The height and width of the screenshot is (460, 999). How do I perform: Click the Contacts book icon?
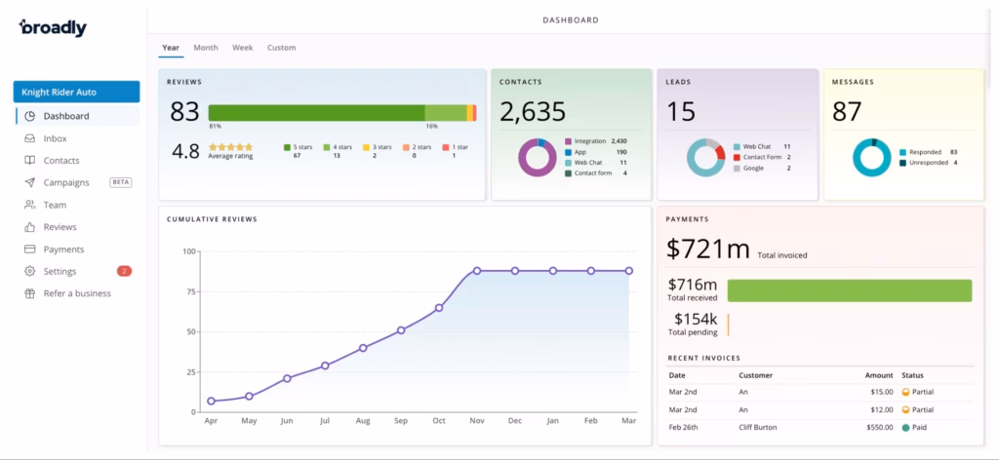tap(29, 161)
